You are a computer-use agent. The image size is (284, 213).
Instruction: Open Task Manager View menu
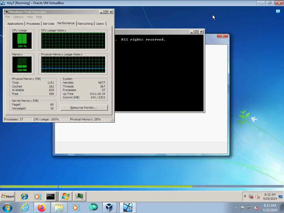[30, 17]
